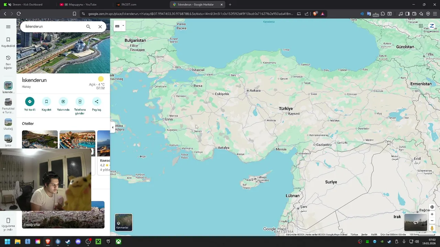This screenshot has height=247, width=440.
Task: Open Son öğeler recent items
Action: pos(8,62)
